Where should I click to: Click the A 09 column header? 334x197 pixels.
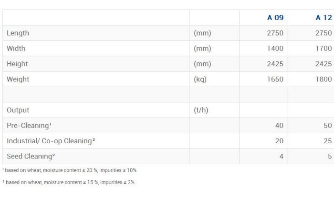275,18
